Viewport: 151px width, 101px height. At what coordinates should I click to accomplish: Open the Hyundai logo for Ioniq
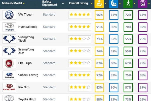coord(9,27)
